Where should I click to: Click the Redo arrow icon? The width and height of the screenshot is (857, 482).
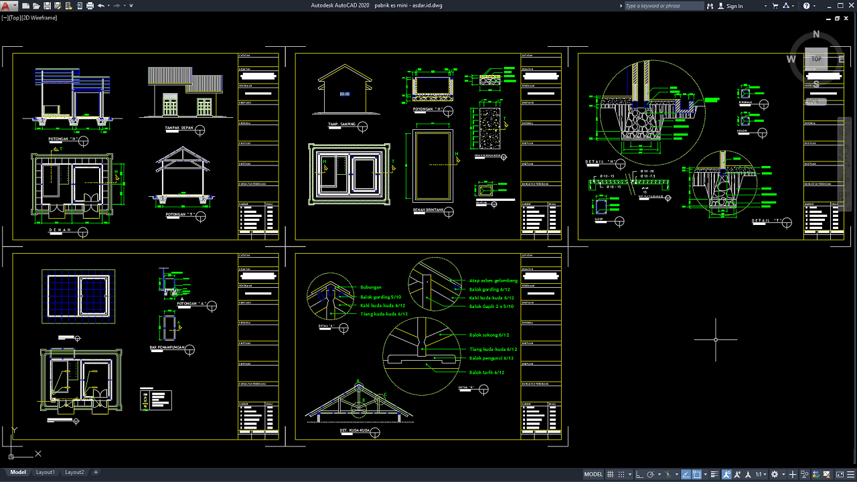tap(117, 5)
